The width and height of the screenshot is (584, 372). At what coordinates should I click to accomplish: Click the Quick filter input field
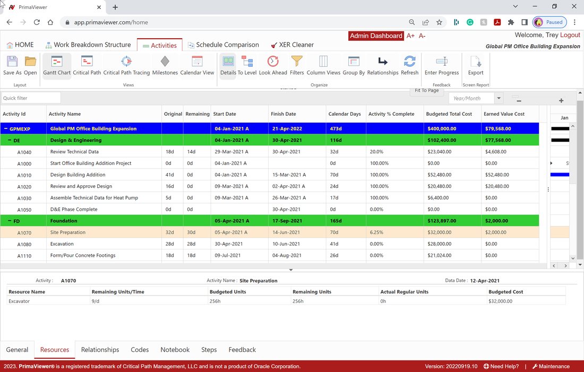[x=31, y=98]
